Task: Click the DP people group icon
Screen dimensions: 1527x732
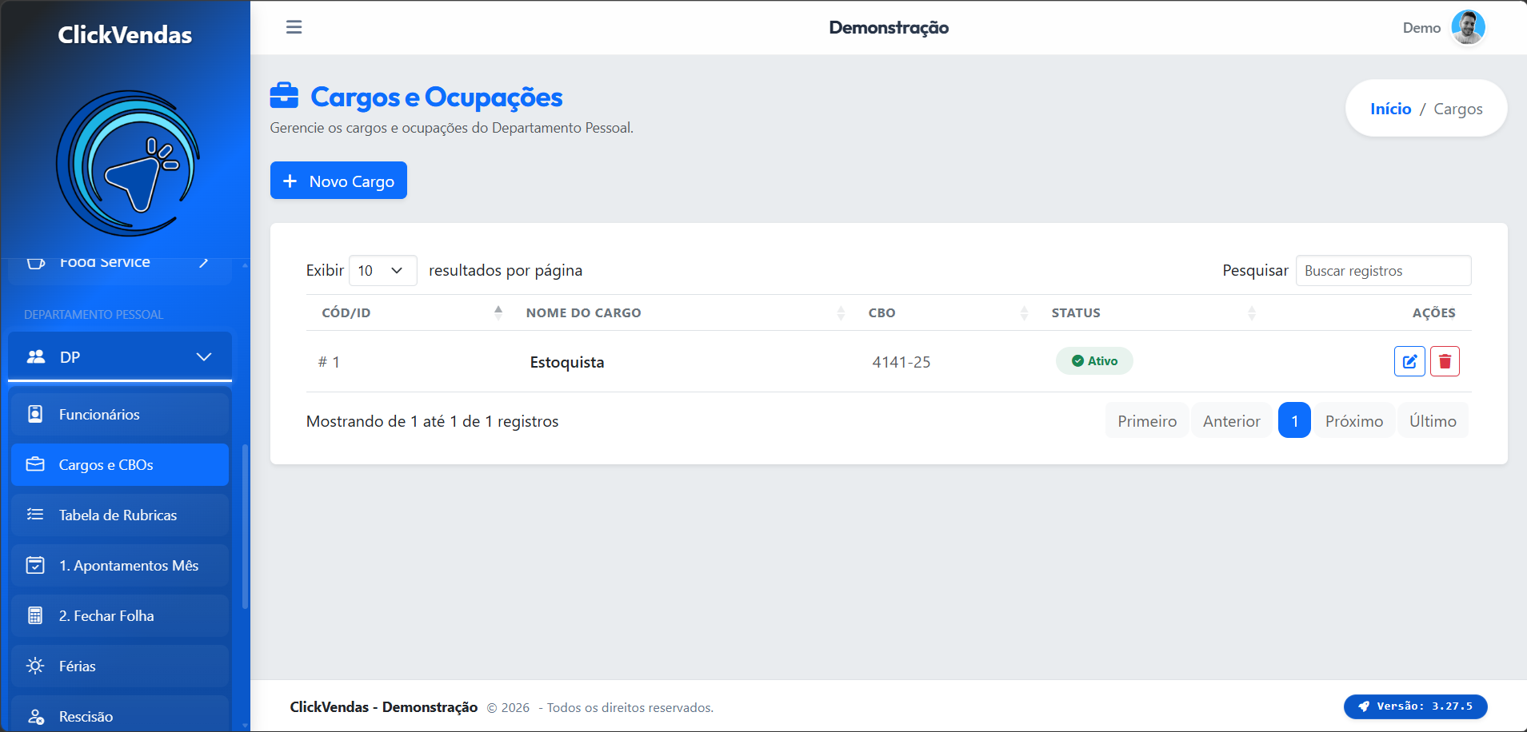Action: pos(36,356)
